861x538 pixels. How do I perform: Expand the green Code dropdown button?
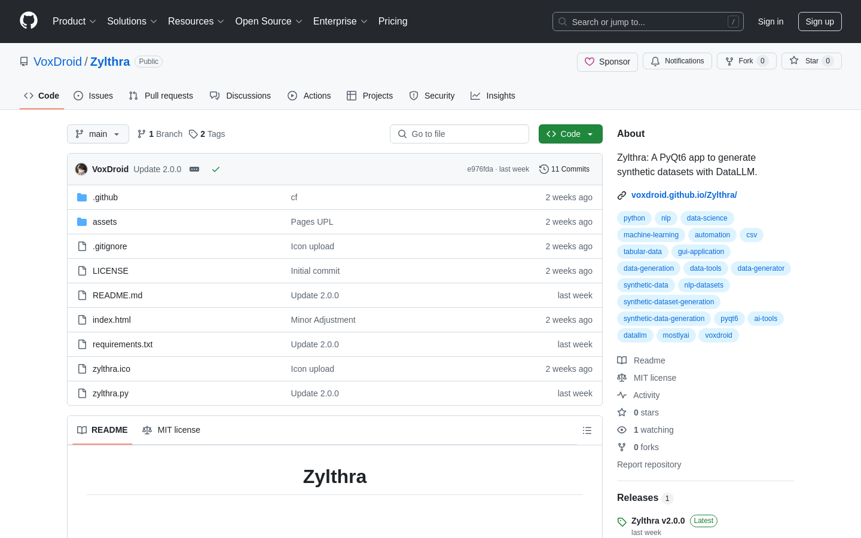(570, 134)
